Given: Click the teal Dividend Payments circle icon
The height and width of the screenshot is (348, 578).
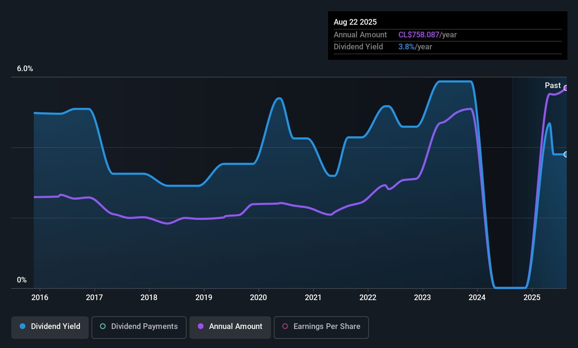Looking at the screenshot, I should coord(102,327).
